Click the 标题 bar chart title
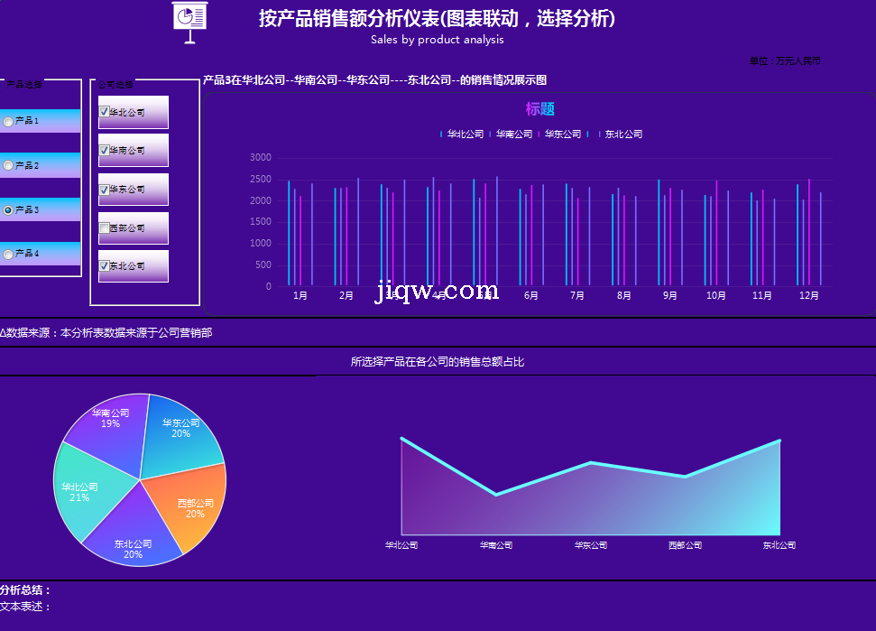 tap(539, 109)
